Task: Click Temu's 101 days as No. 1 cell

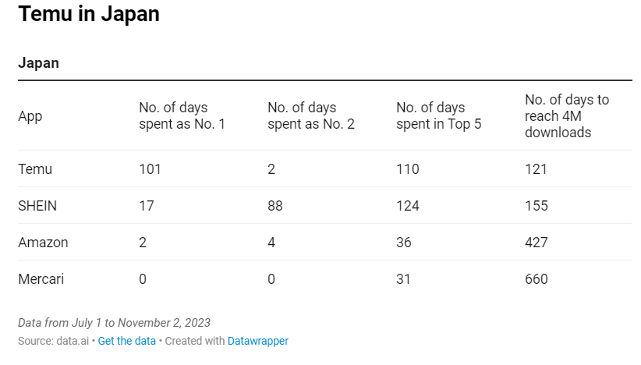Action: pos(150,169)
